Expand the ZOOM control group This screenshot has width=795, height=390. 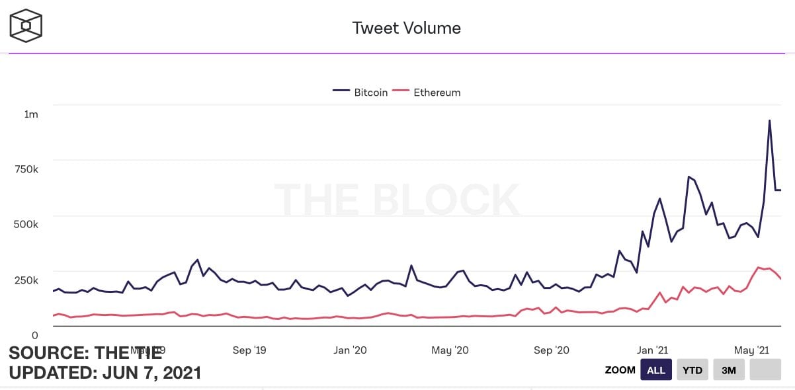pos(620,370)
